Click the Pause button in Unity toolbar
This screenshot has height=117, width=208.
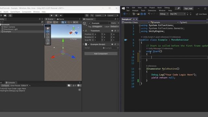click(56, 16)
